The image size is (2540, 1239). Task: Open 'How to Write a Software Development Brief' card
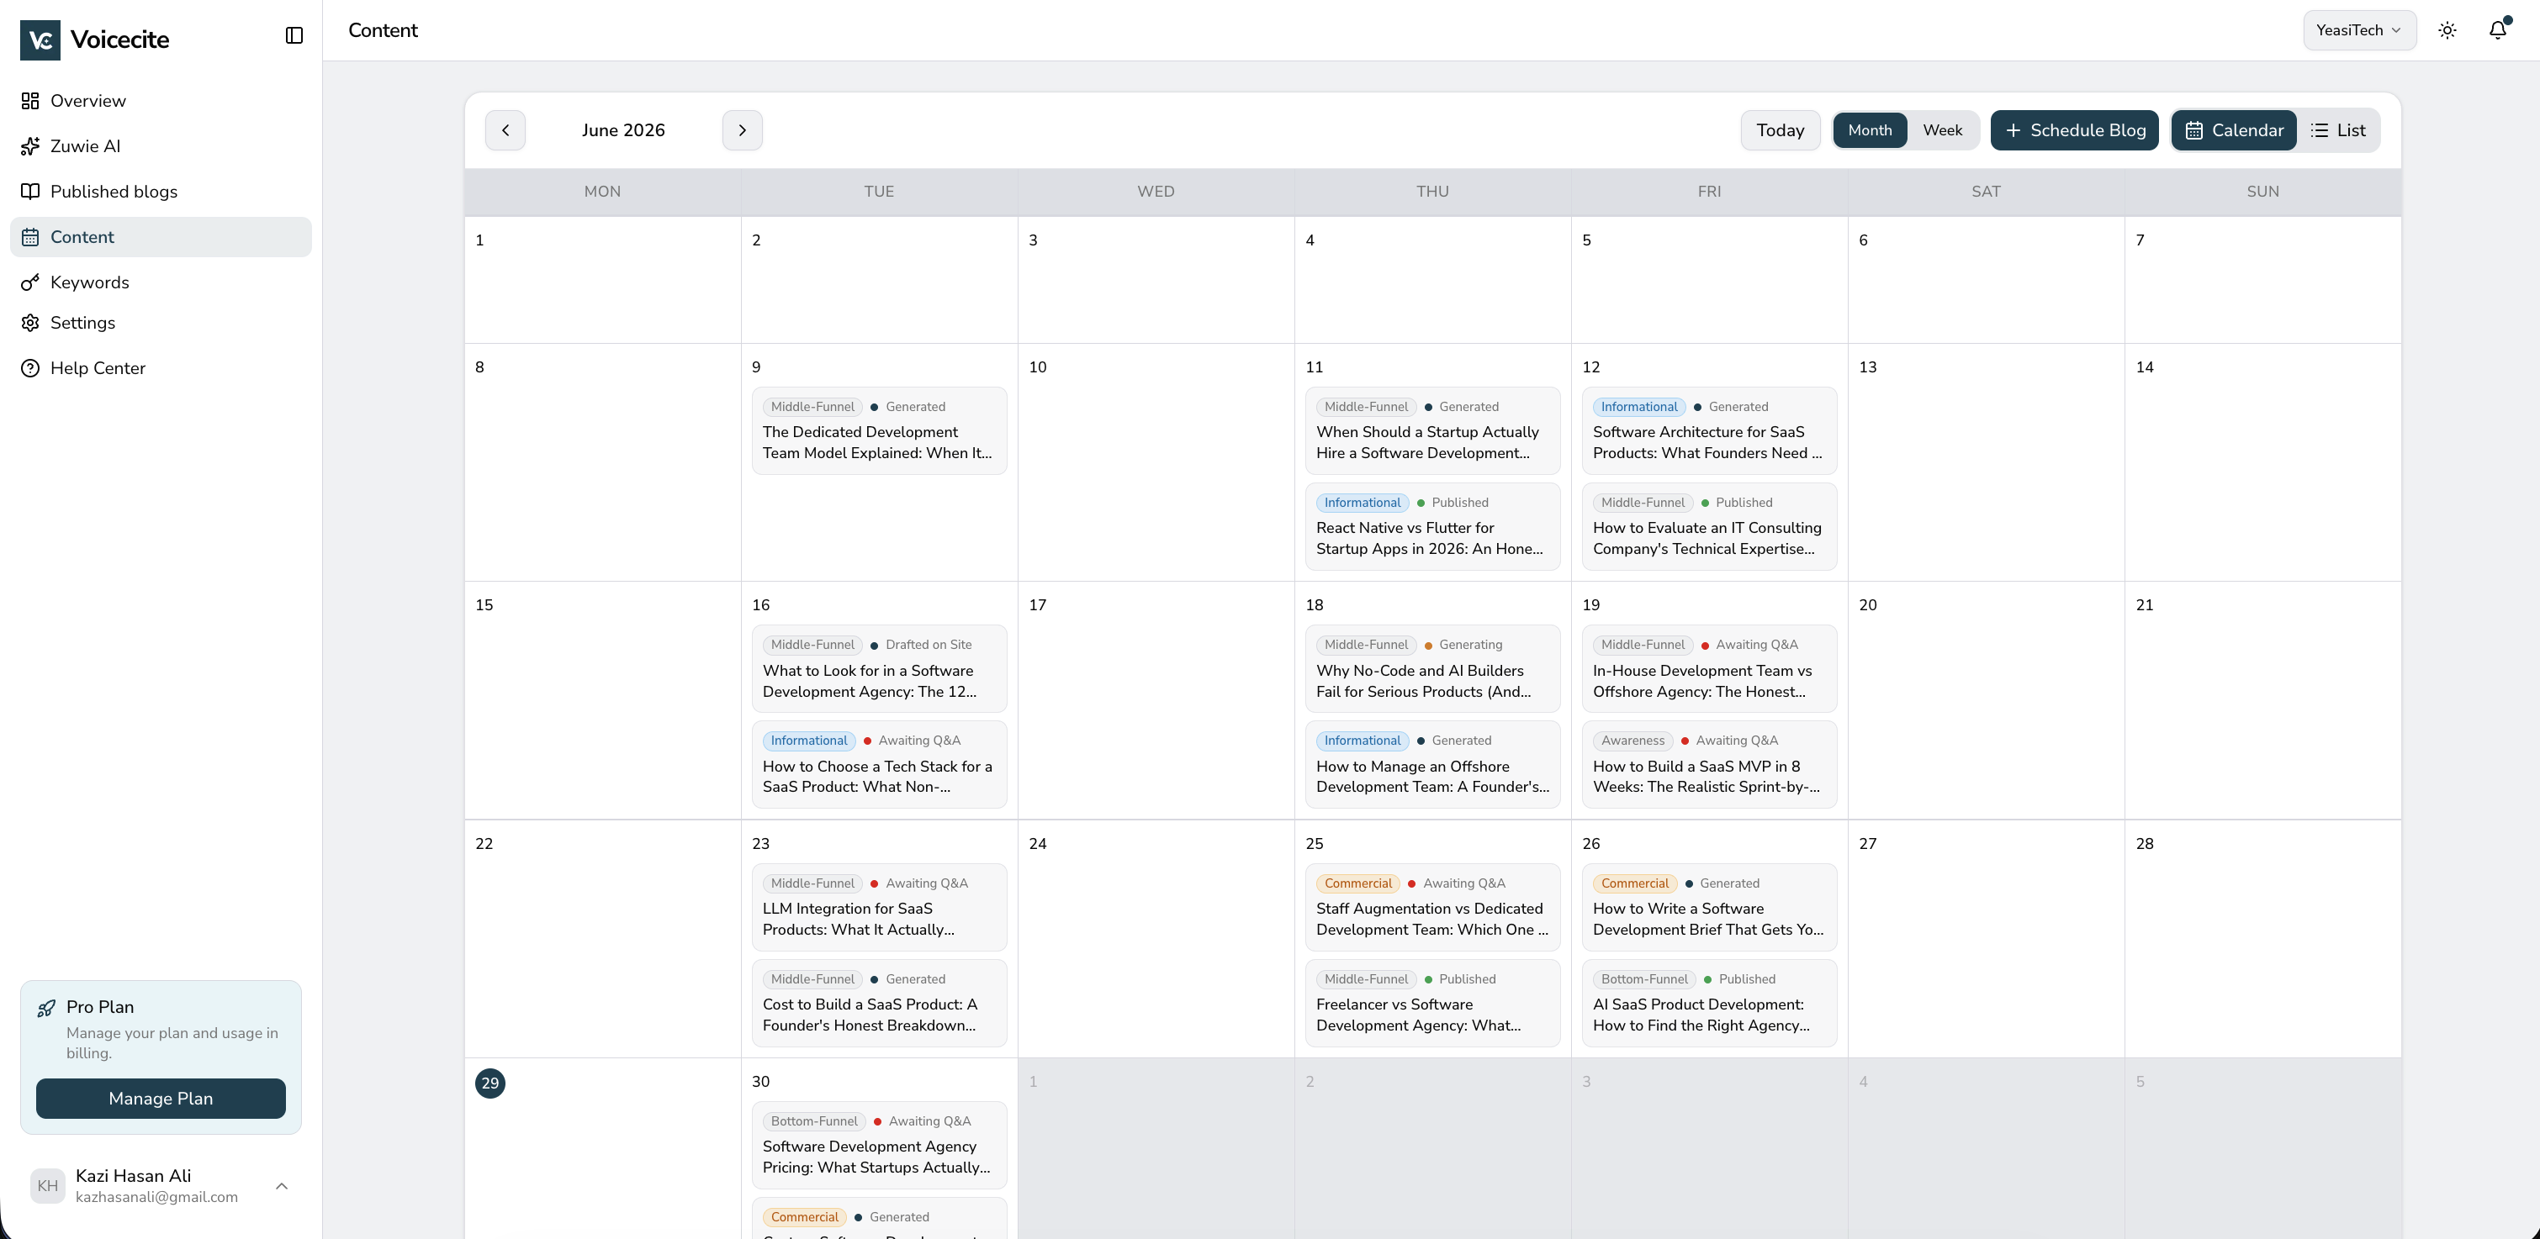tap(1709, 907)
